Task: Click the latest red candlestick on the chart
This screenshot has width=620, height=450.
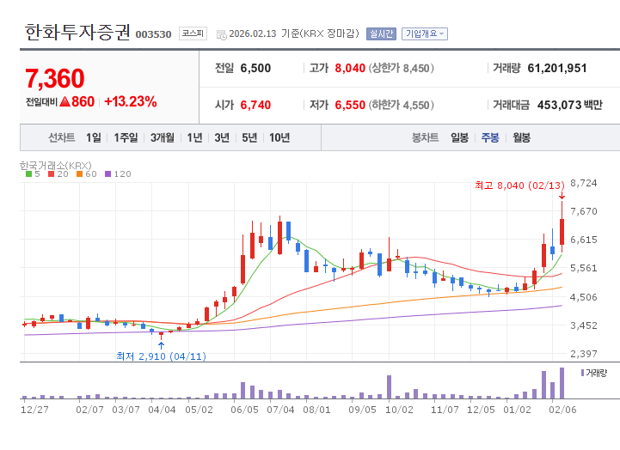Action: point(562,232)
